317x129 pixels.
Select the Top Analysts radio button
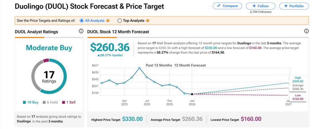pos(120,21)
